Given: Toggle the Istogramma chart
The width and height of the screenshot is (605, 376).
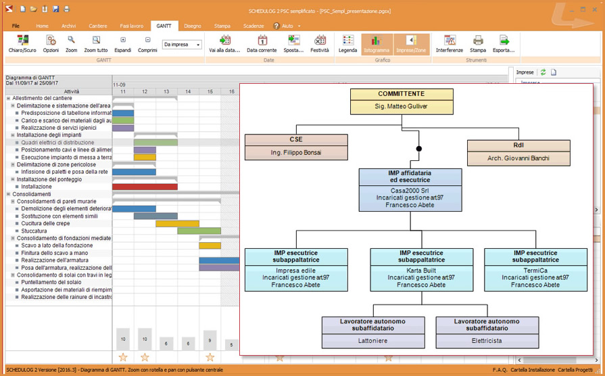Looking at the screenshot, I should point(377,44).
